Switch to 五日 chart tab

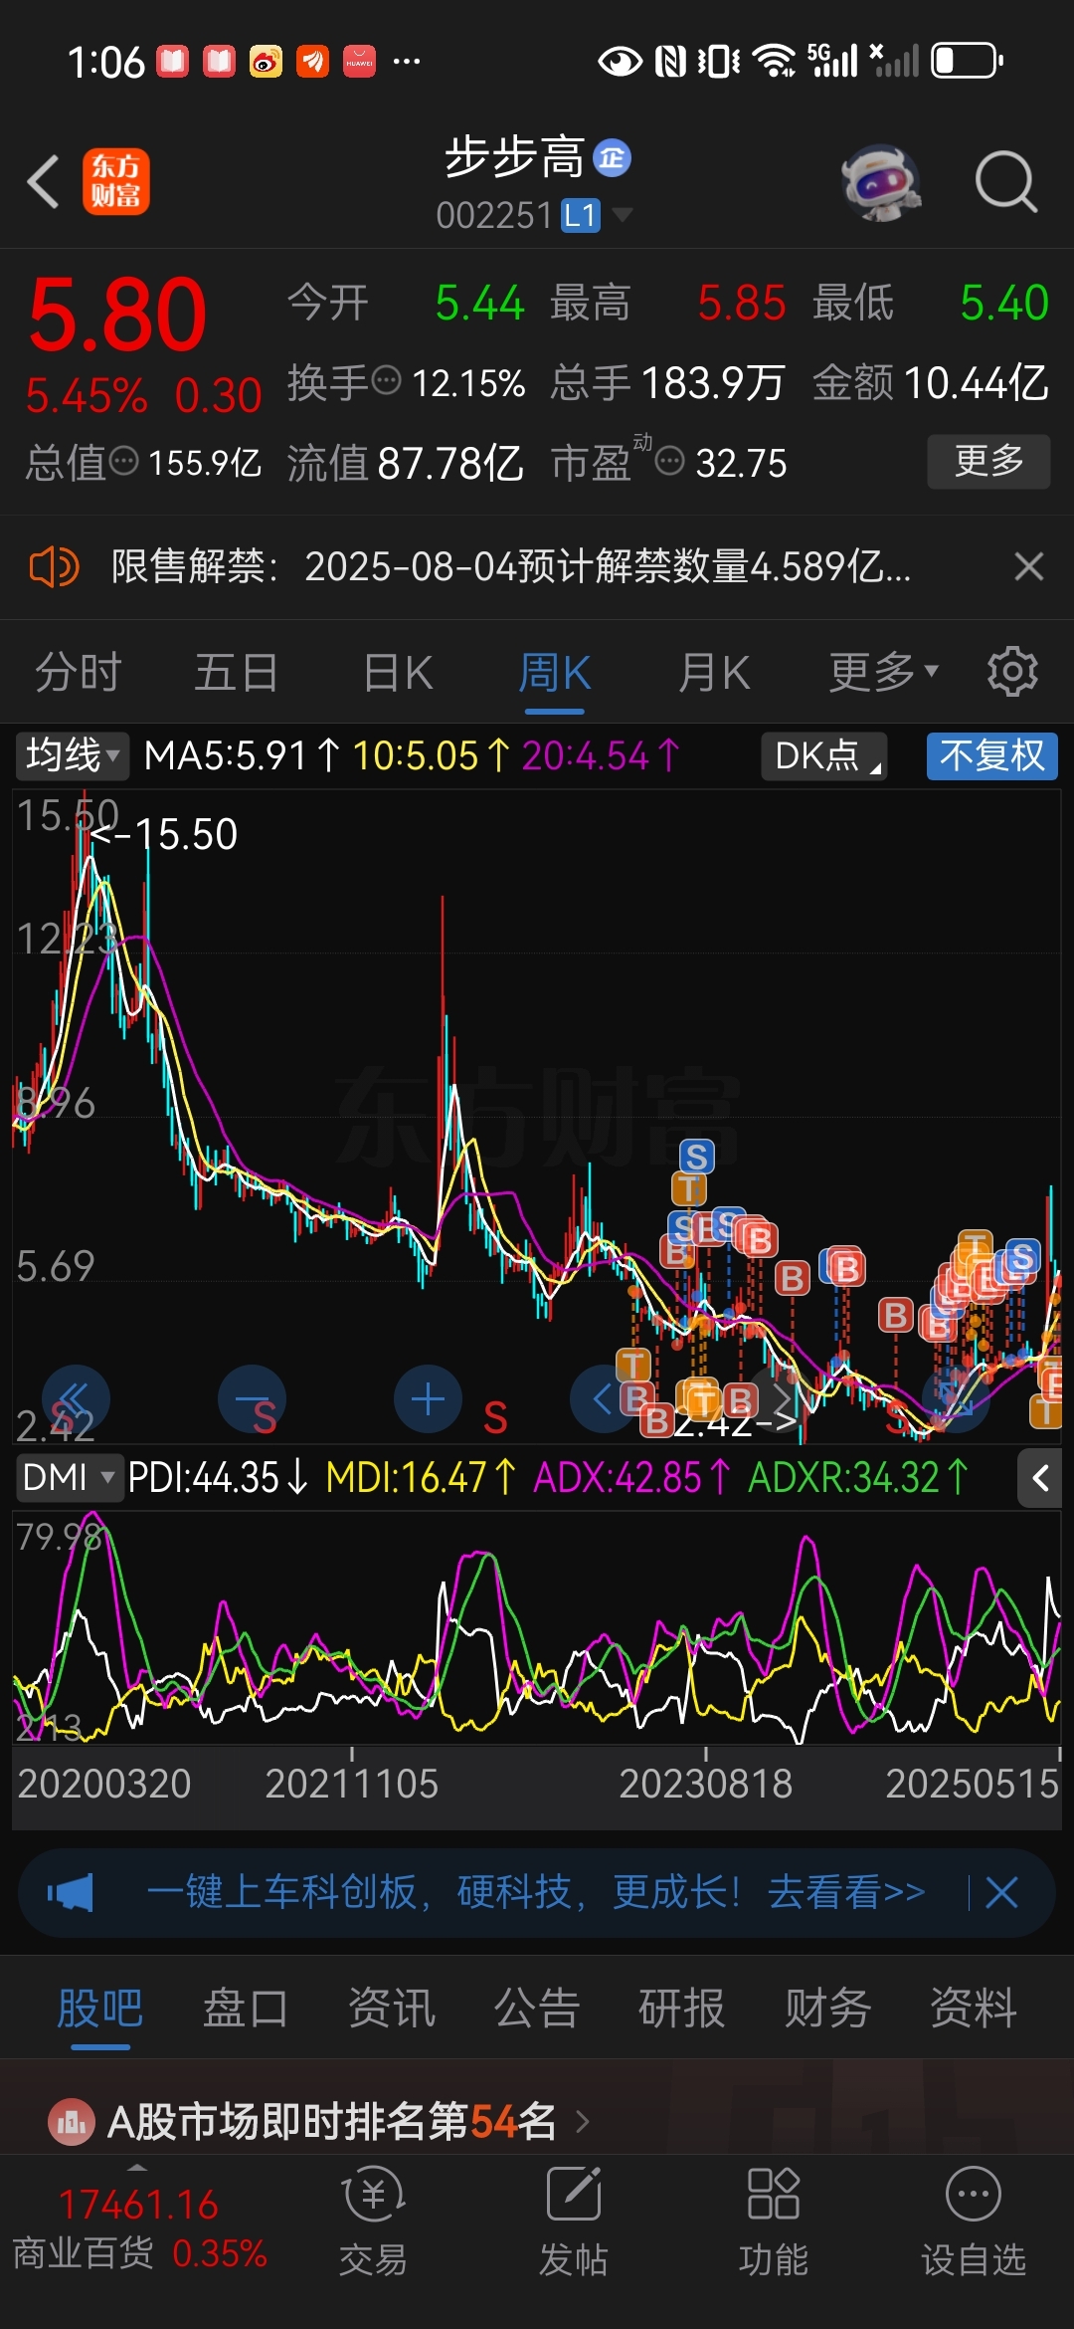coord(236,672)
